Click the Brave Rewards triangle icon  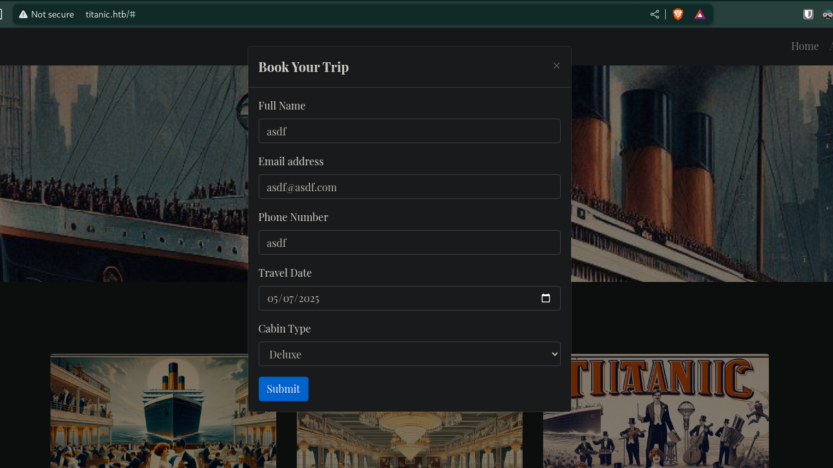coord(699,14)
